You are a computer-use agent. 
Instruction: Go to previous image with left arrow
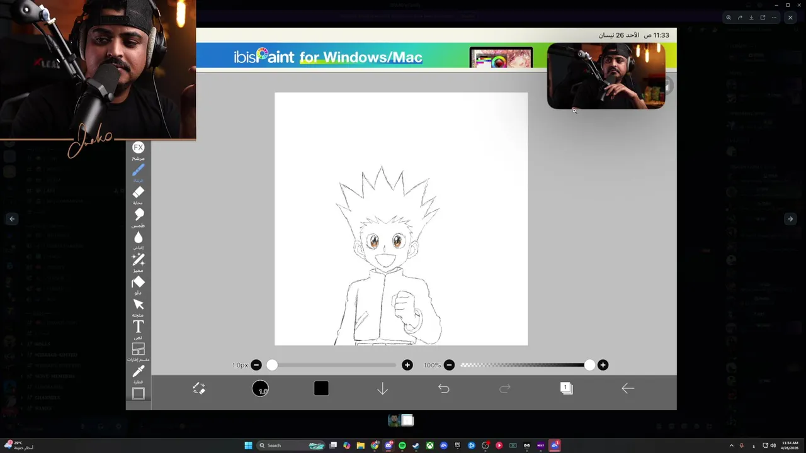12,219
